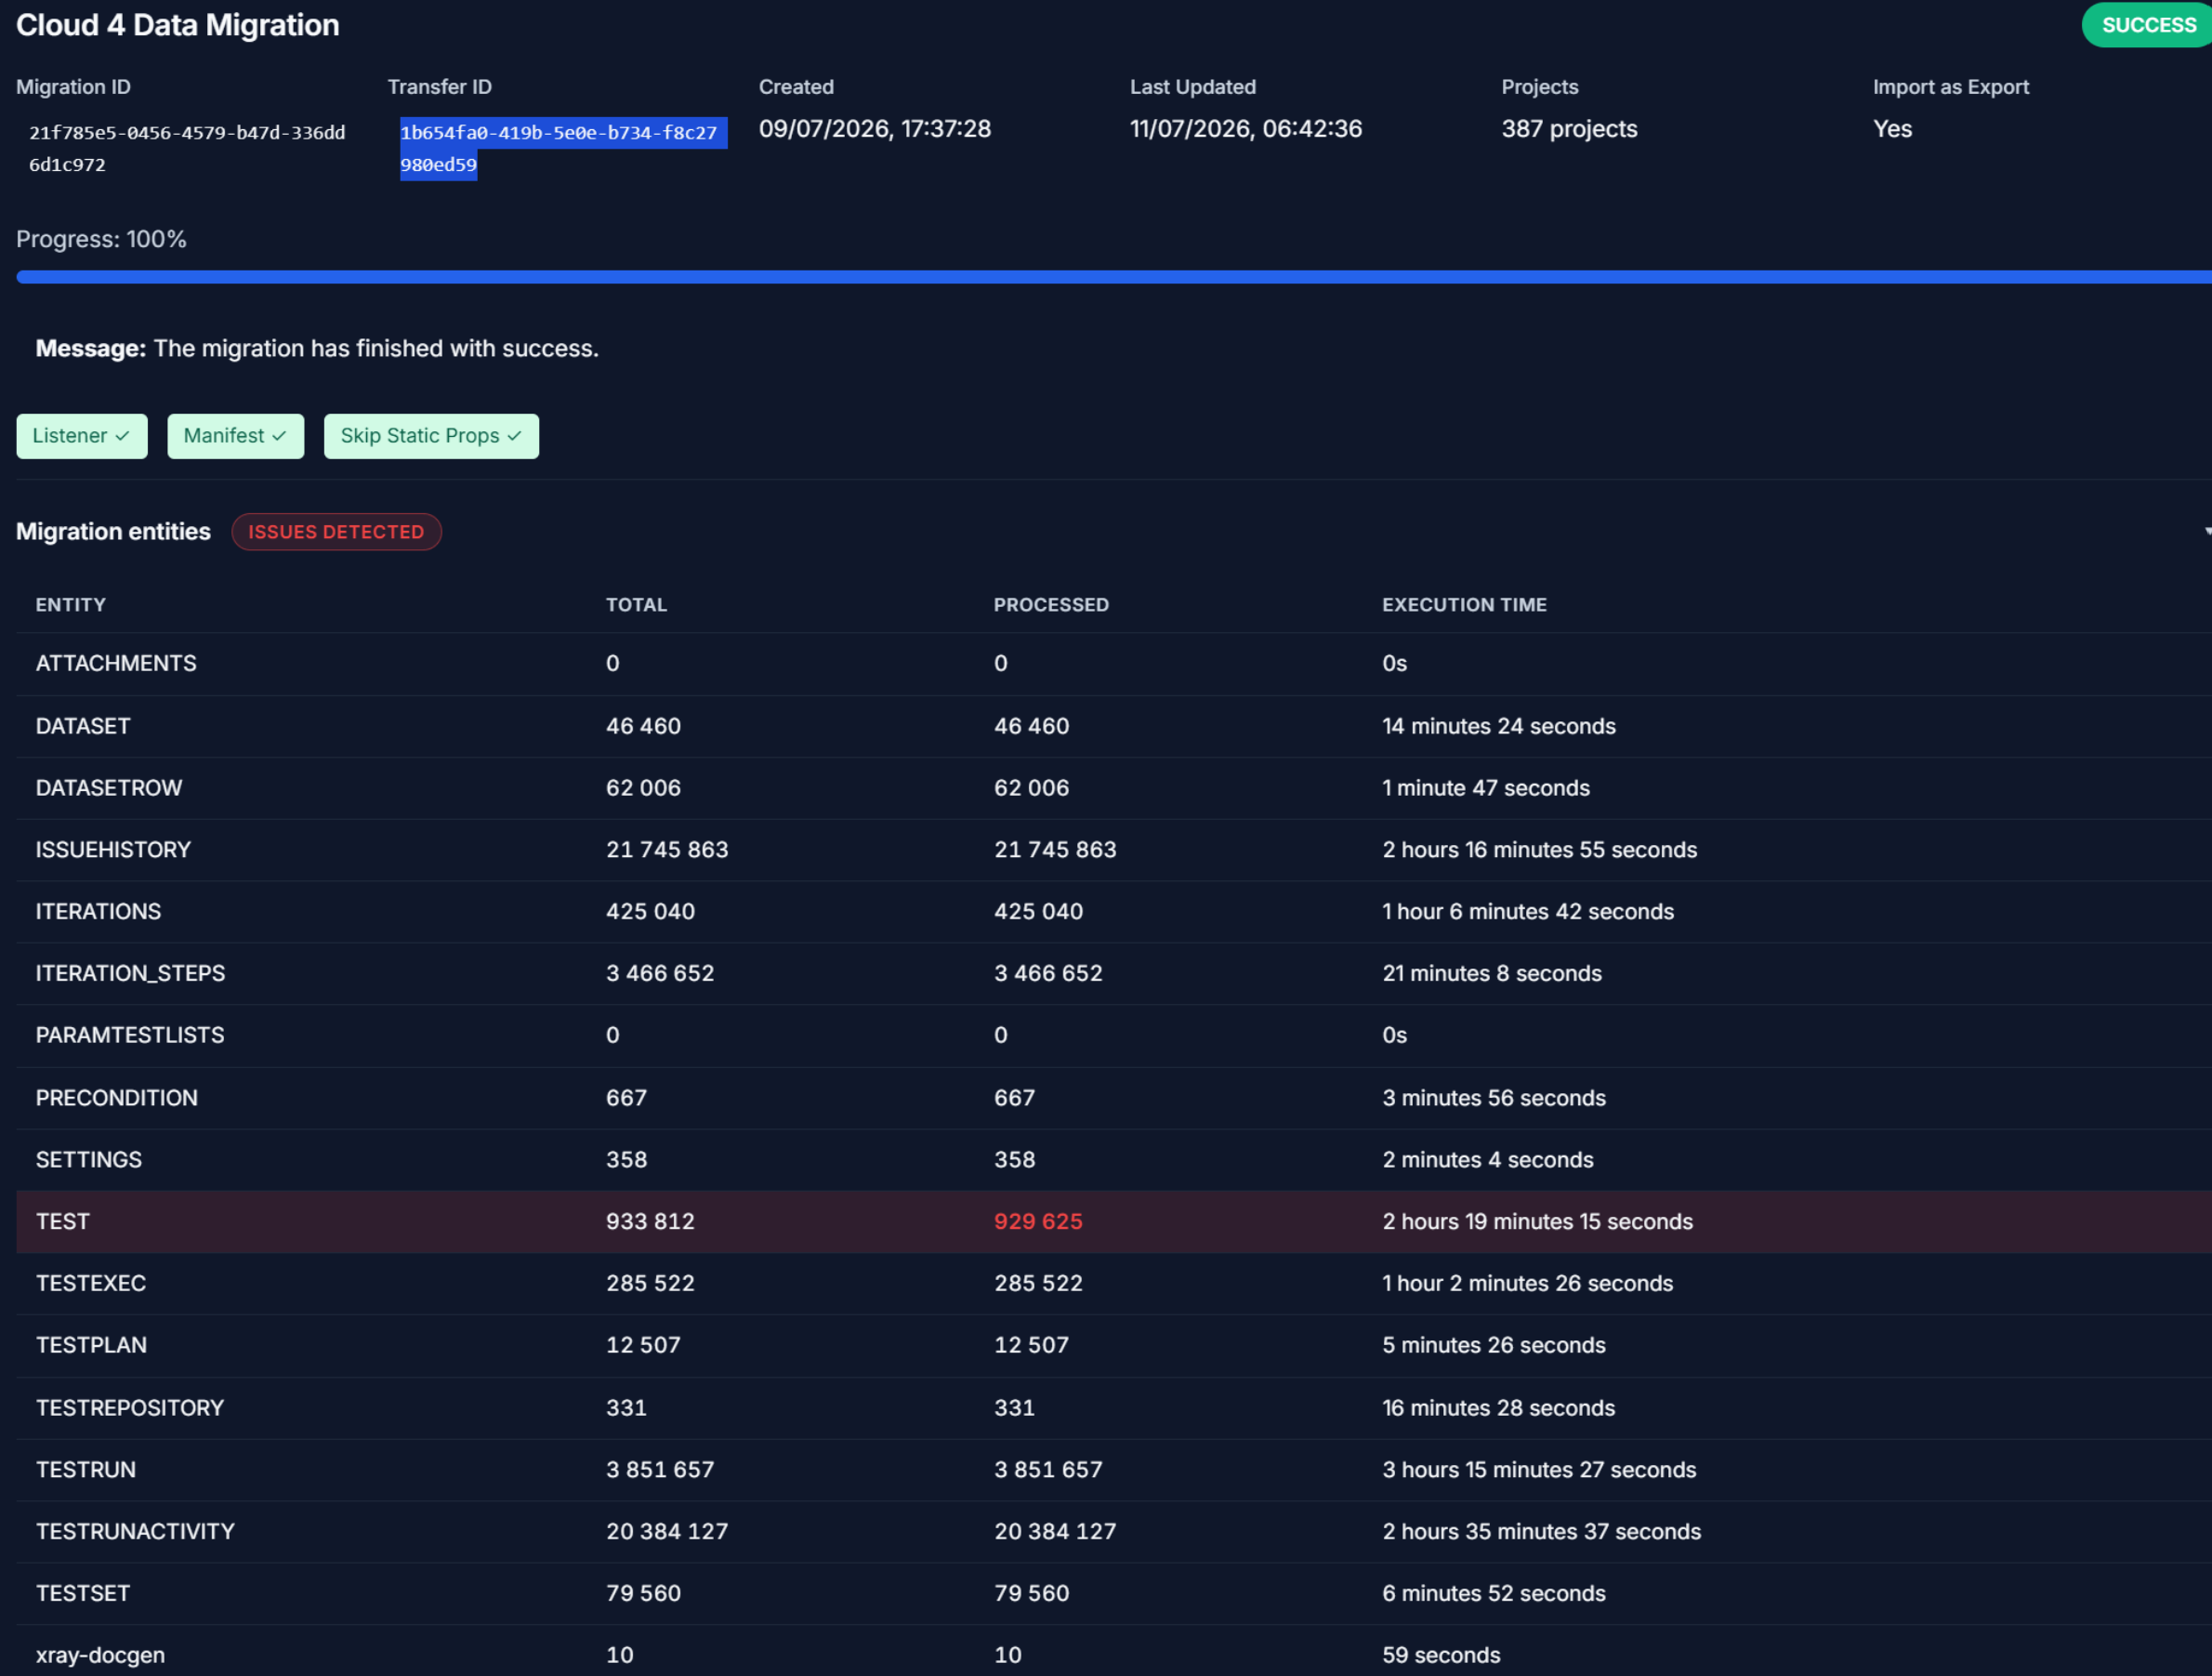Click the Migration ID value starting 21f785e5
2212x1676 pixels.
(187, 148)
